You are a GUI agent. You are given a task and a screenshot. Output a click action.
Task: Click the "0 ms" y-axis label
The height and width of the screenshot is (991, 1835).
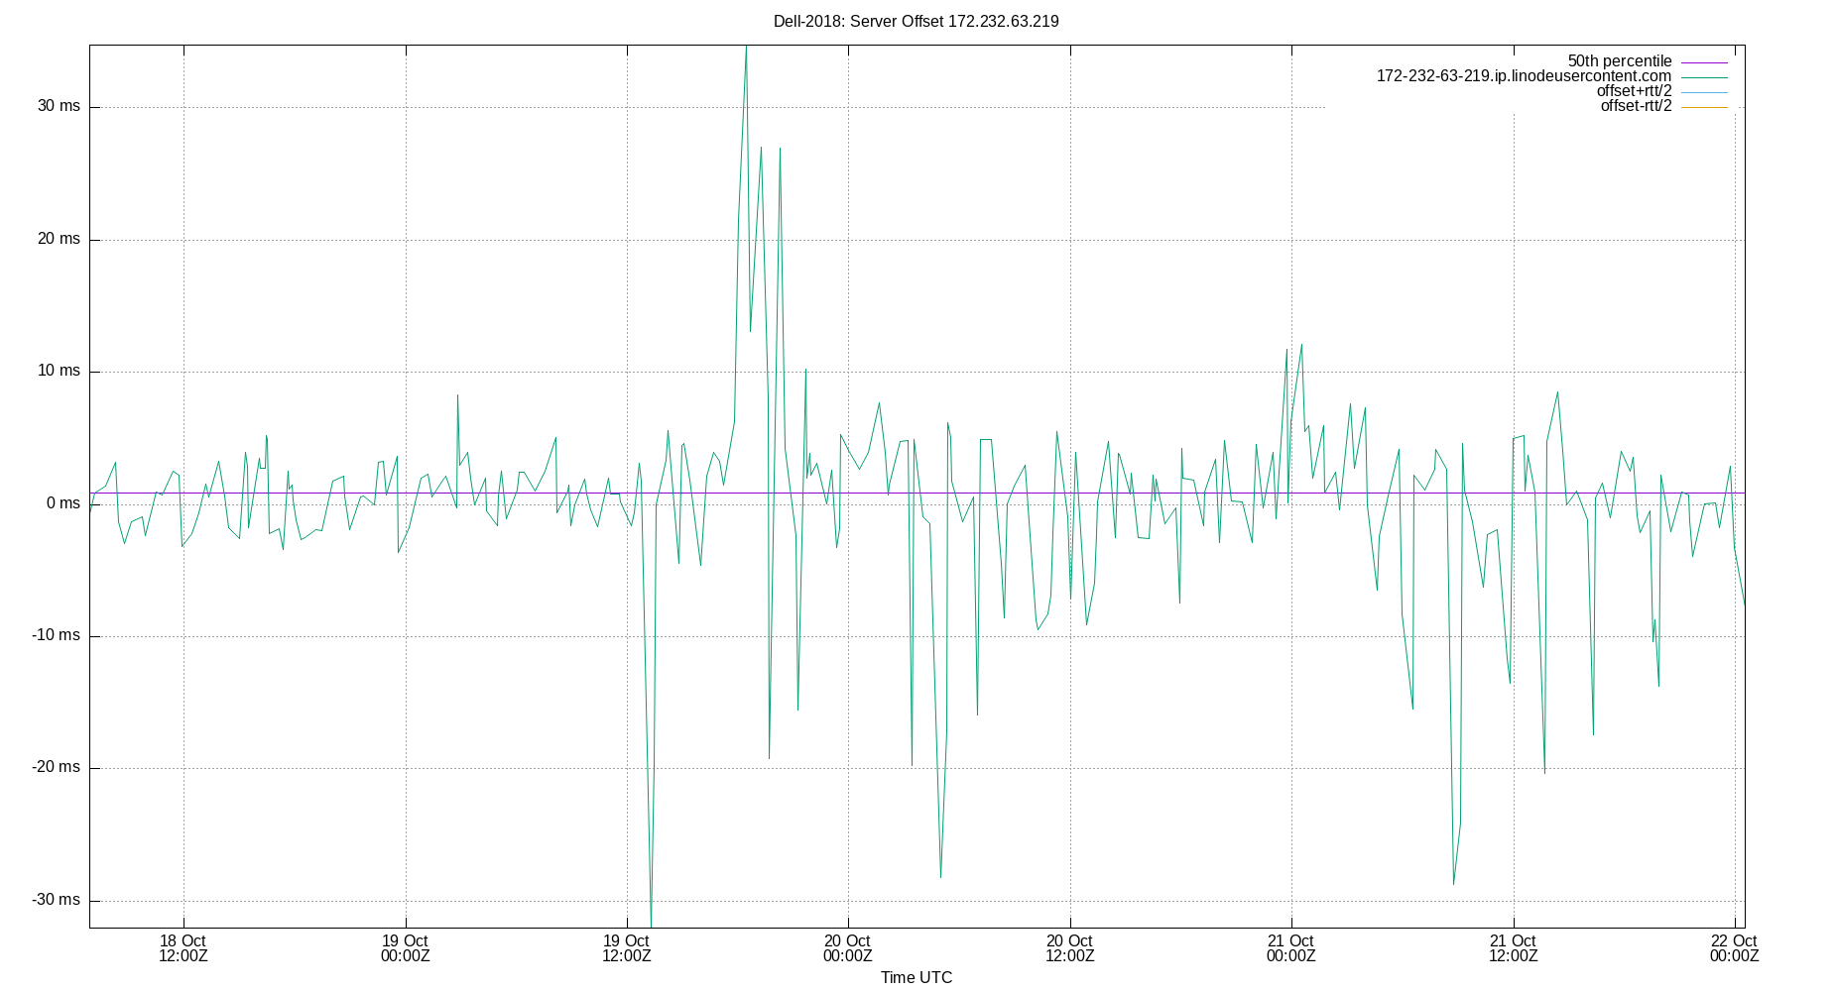point(63,503)
